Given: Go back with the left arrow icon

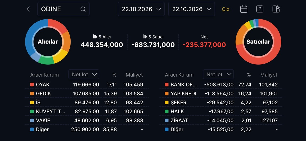Looking at the screenshot, I should click(x=29, y=9).
